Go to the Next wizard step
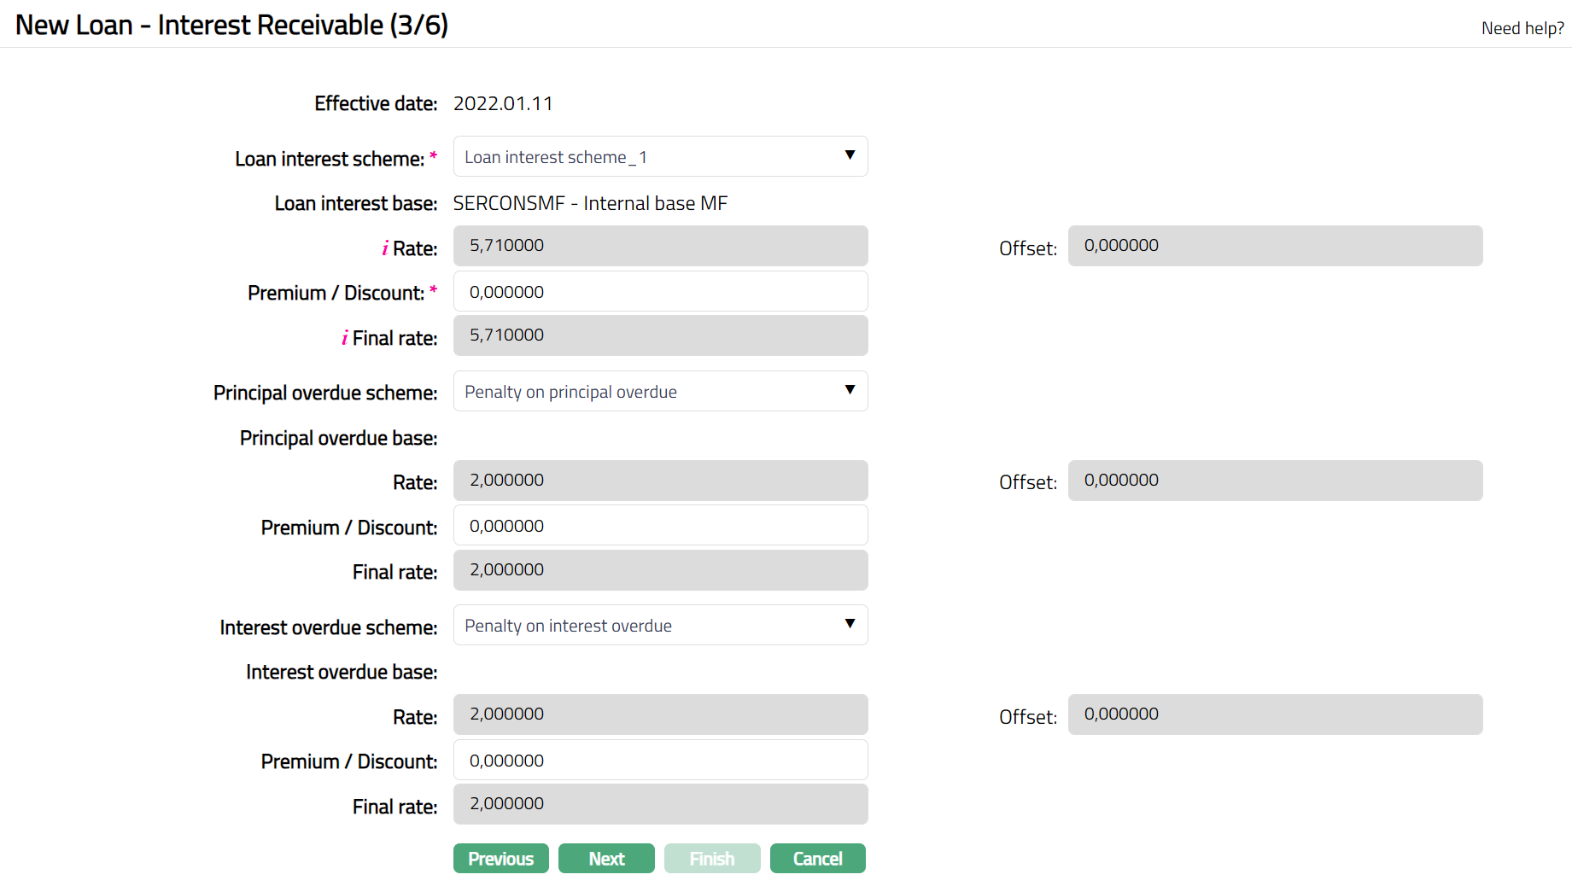This screenshot has width=1572, height=892. [x=606, y=859]
